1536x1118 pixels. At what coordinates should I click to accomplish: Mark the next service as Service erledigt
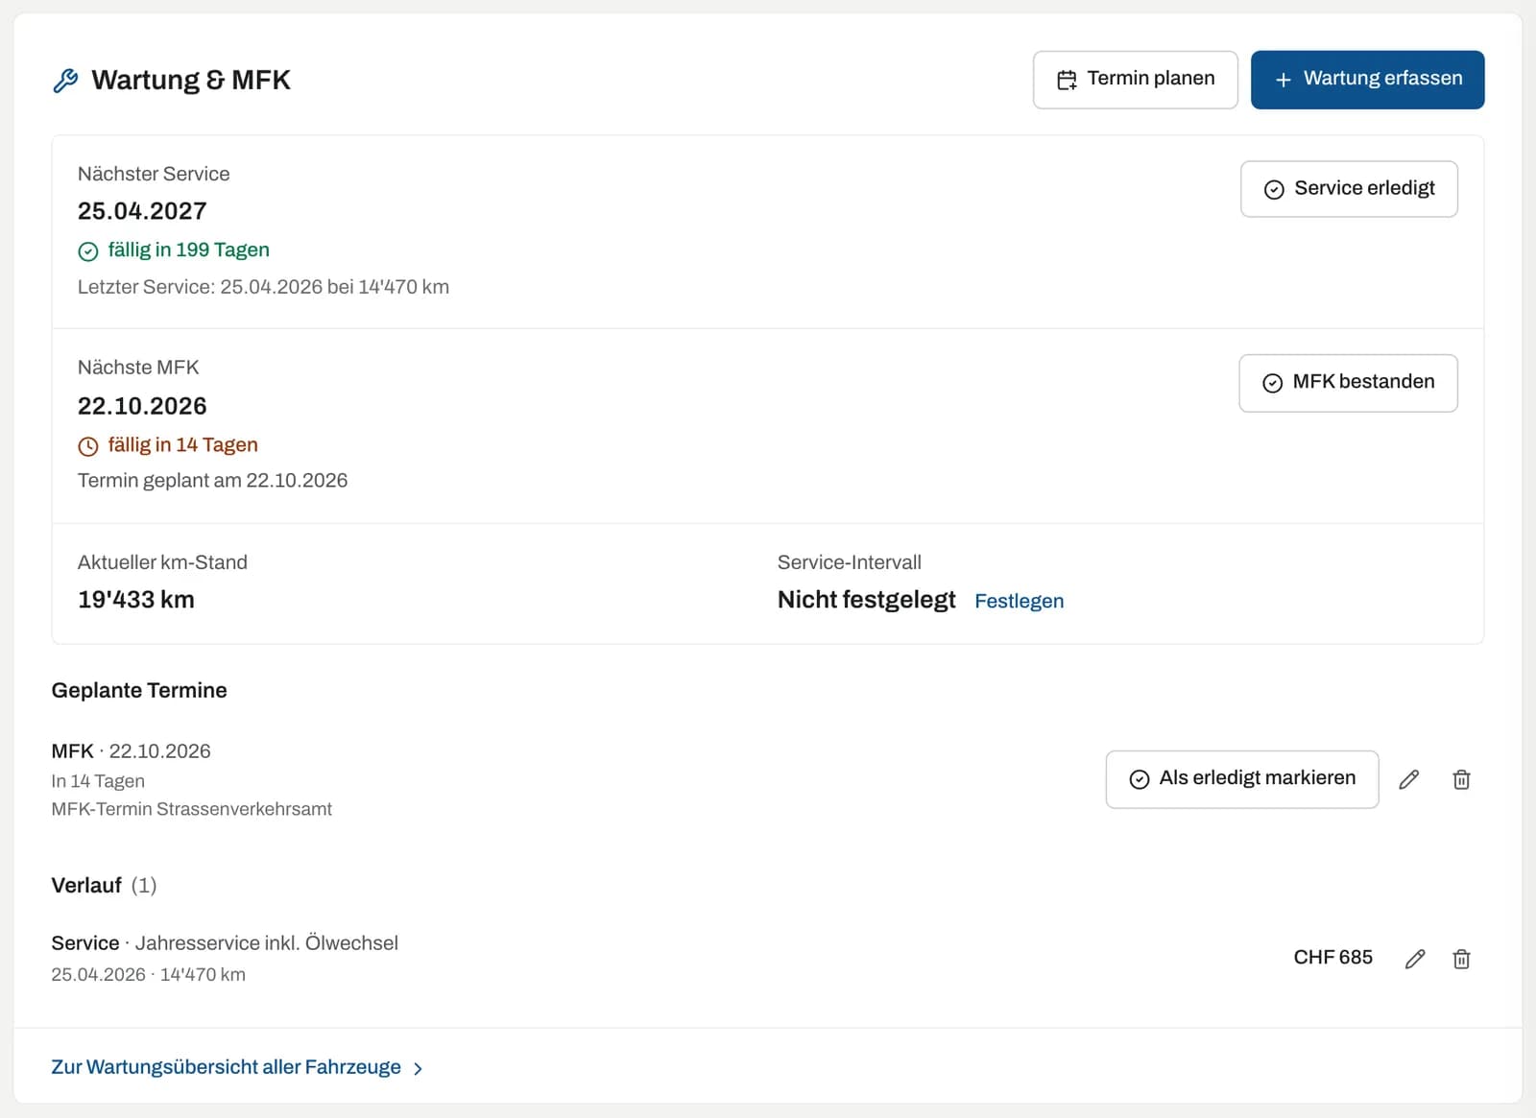pos(1349,189)
